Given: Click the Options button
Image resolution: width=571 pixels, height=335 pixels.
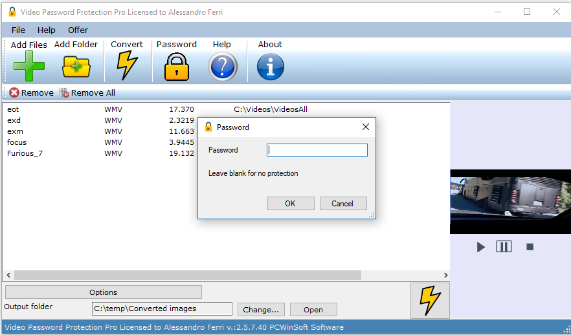Looking at the screenshot, I should pos(104,292).
